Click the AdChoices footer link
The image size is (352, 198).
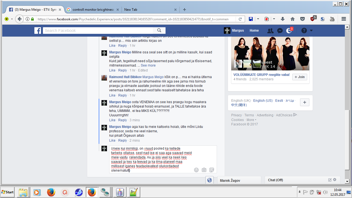286,115
